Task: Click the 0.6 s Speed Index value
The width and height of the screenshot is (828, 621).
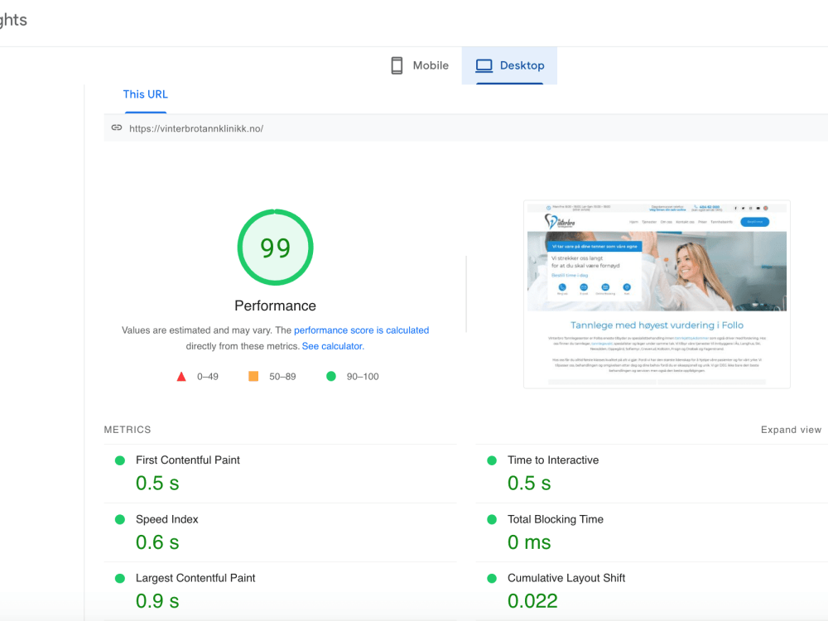Action: 157,542
